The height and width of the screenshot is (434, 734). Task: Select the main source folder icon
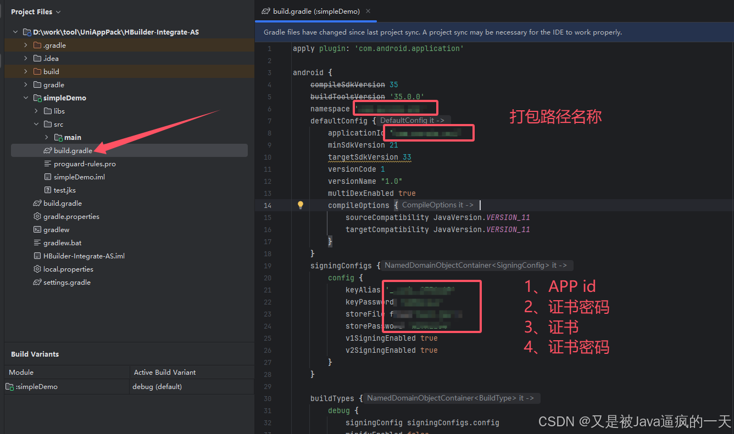click(x=58, y=137)
